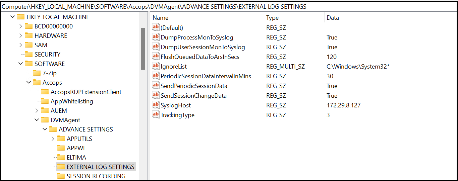Click the Data column header
This screenshot has height=181, width=458.
point(333,18)
